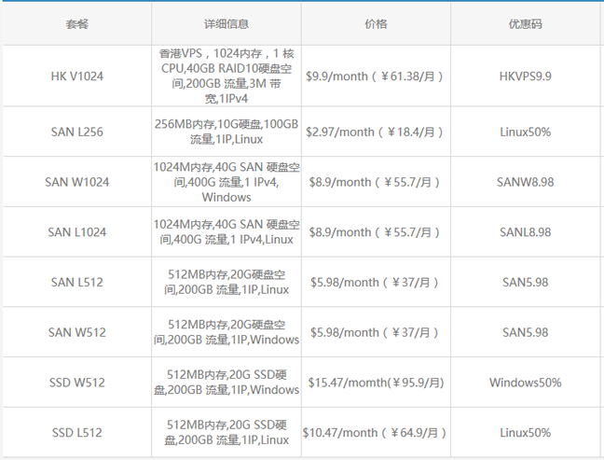Click the 香港VPS details description
Viewport: 604px width, 460px height.
[x=226, y=76]
